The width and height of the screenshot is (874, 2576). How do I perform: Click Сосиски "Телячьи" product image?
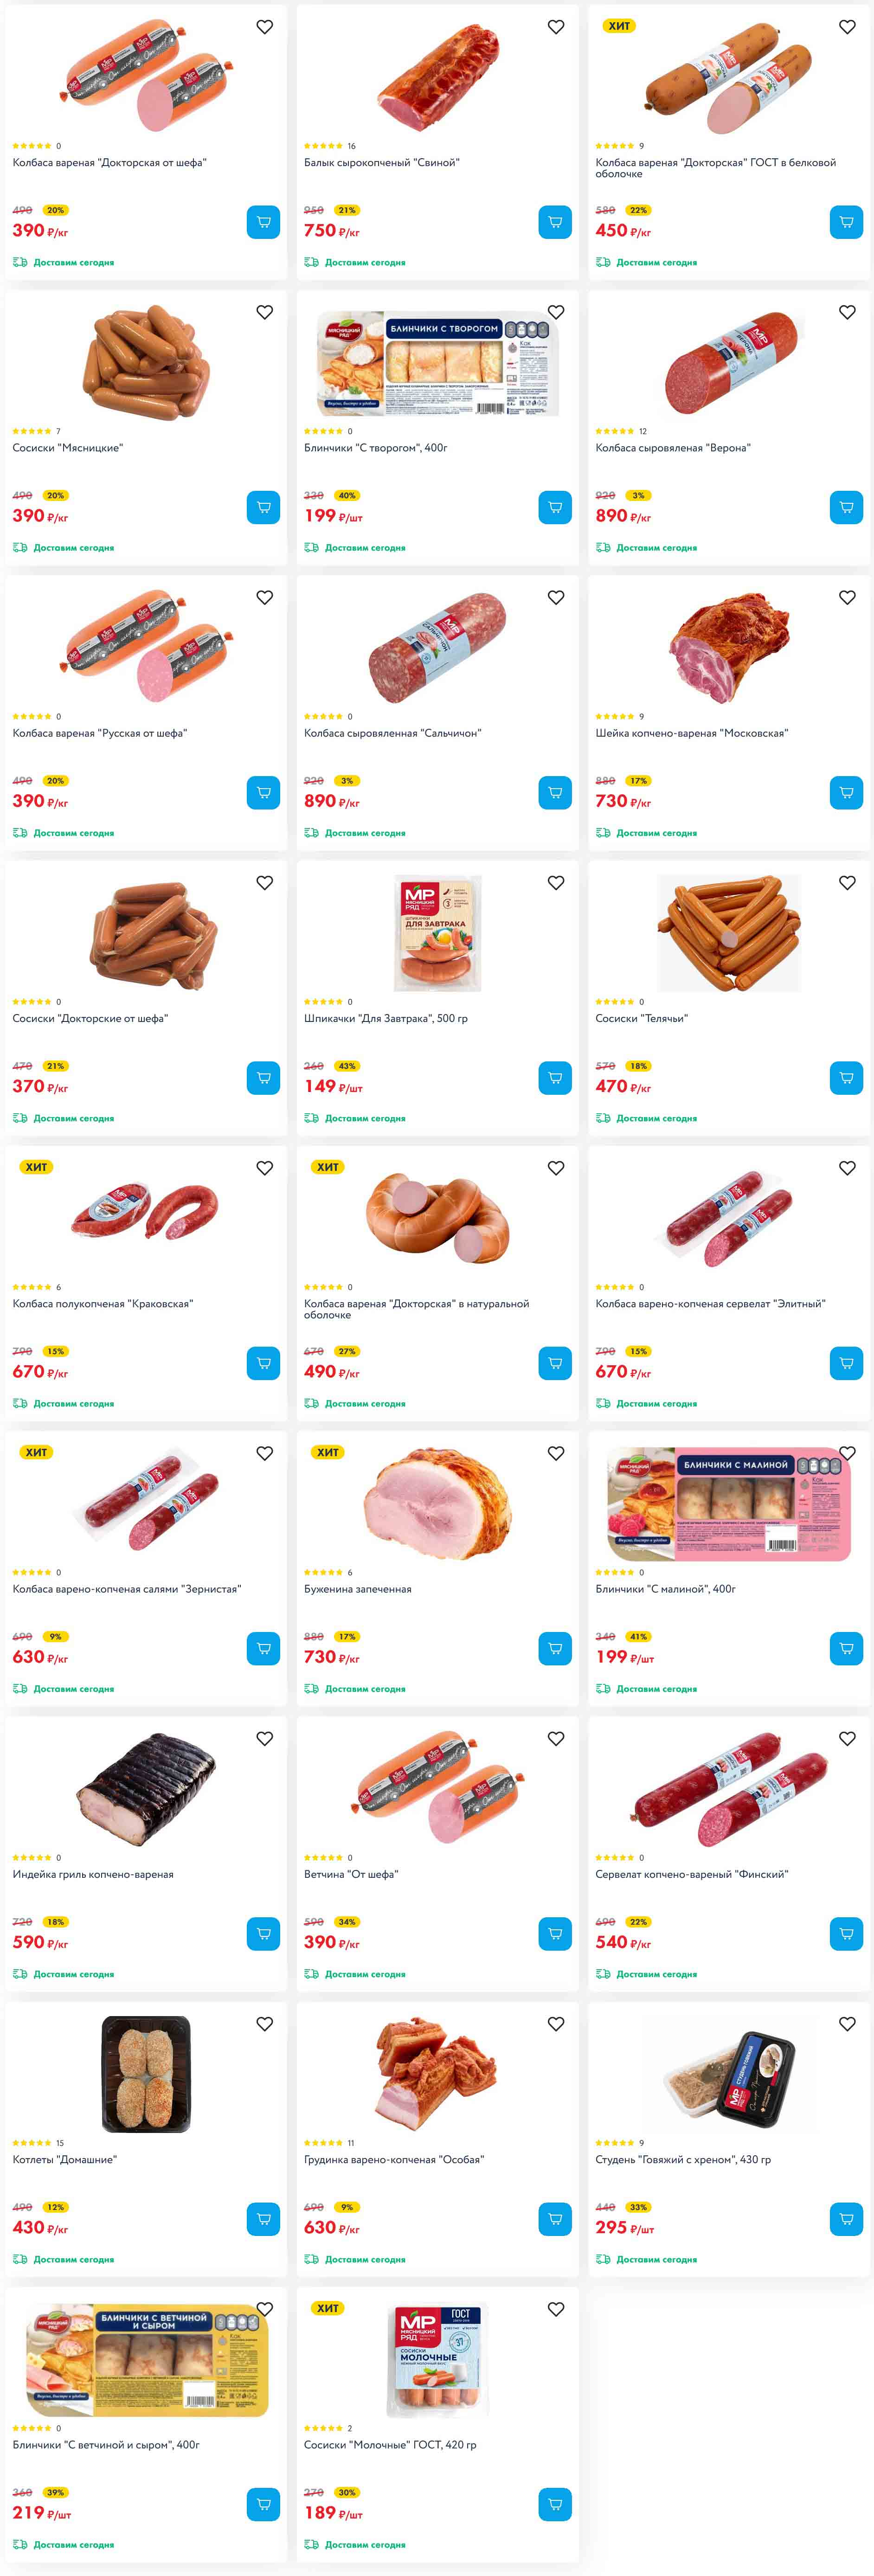[x=729, y=933]
